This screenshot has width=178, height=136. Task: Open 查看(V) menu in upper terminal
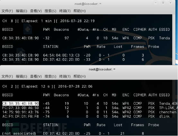(36, 11)
